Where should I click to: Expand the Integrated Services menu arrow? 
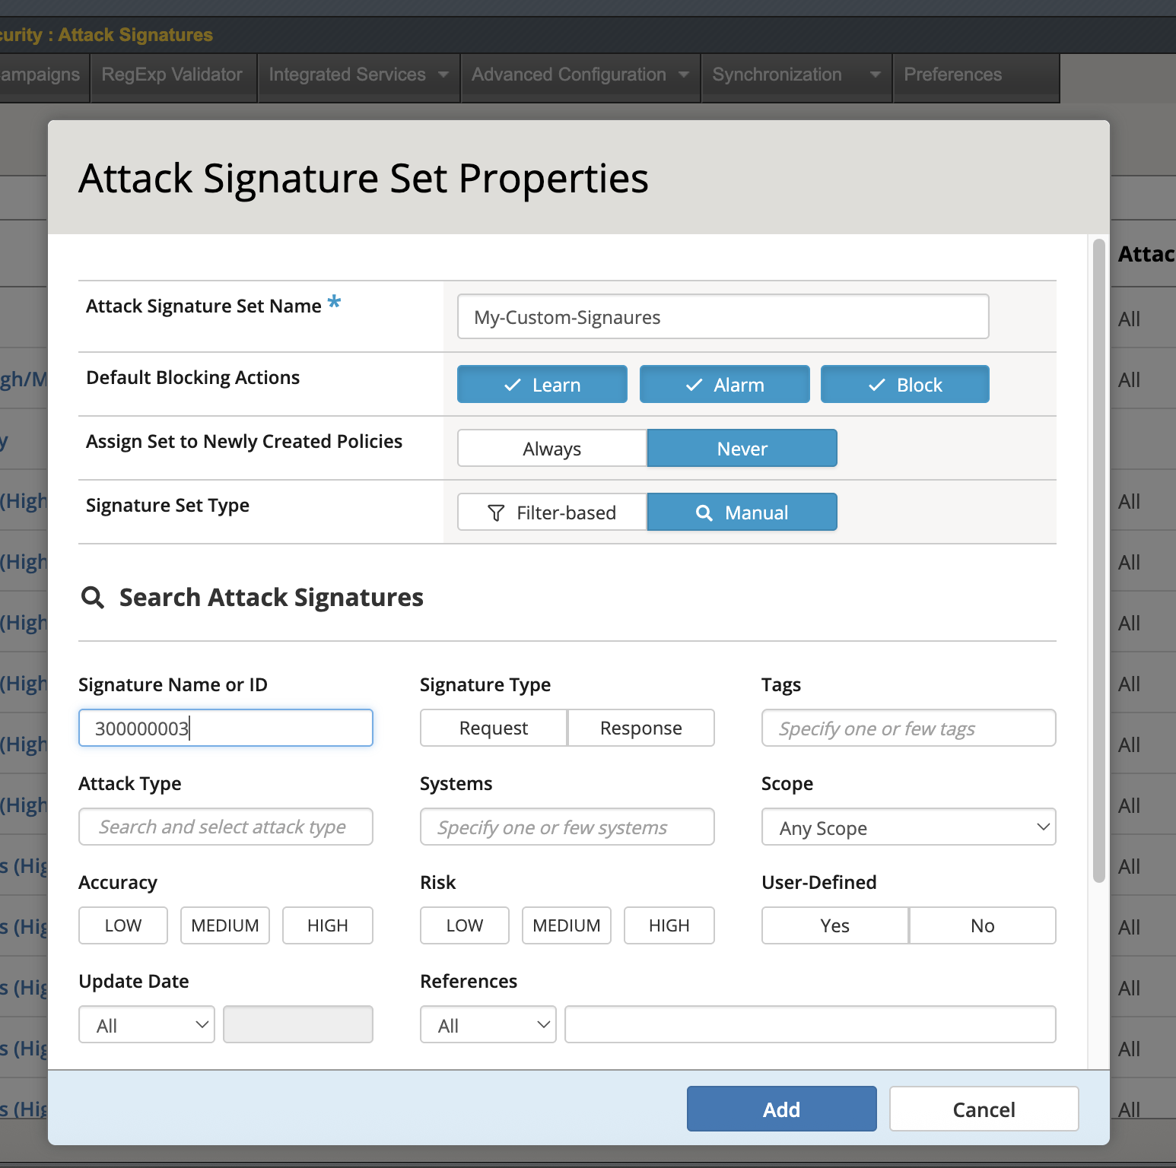click(x=443, y=75)
